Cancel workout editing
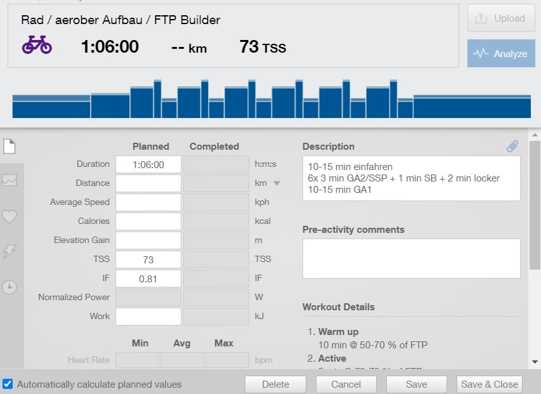This screenshot has height=394, width=541. tap(346, 384)
